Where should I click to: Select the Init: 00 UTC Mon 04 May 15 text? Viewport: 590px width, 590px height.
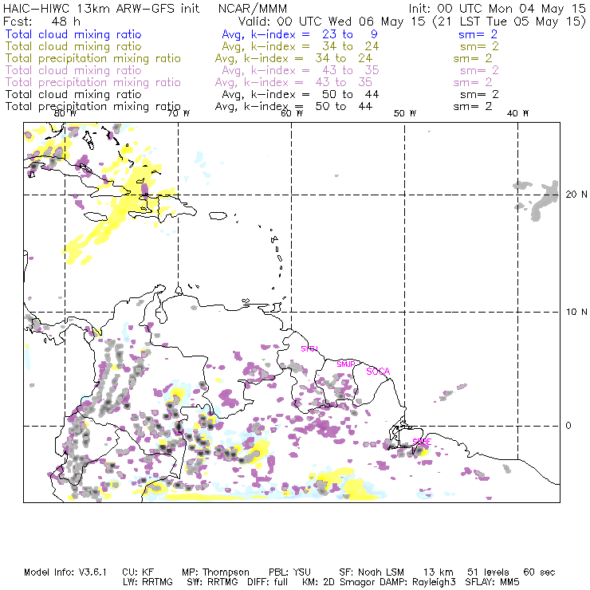[x=498, y=9]
